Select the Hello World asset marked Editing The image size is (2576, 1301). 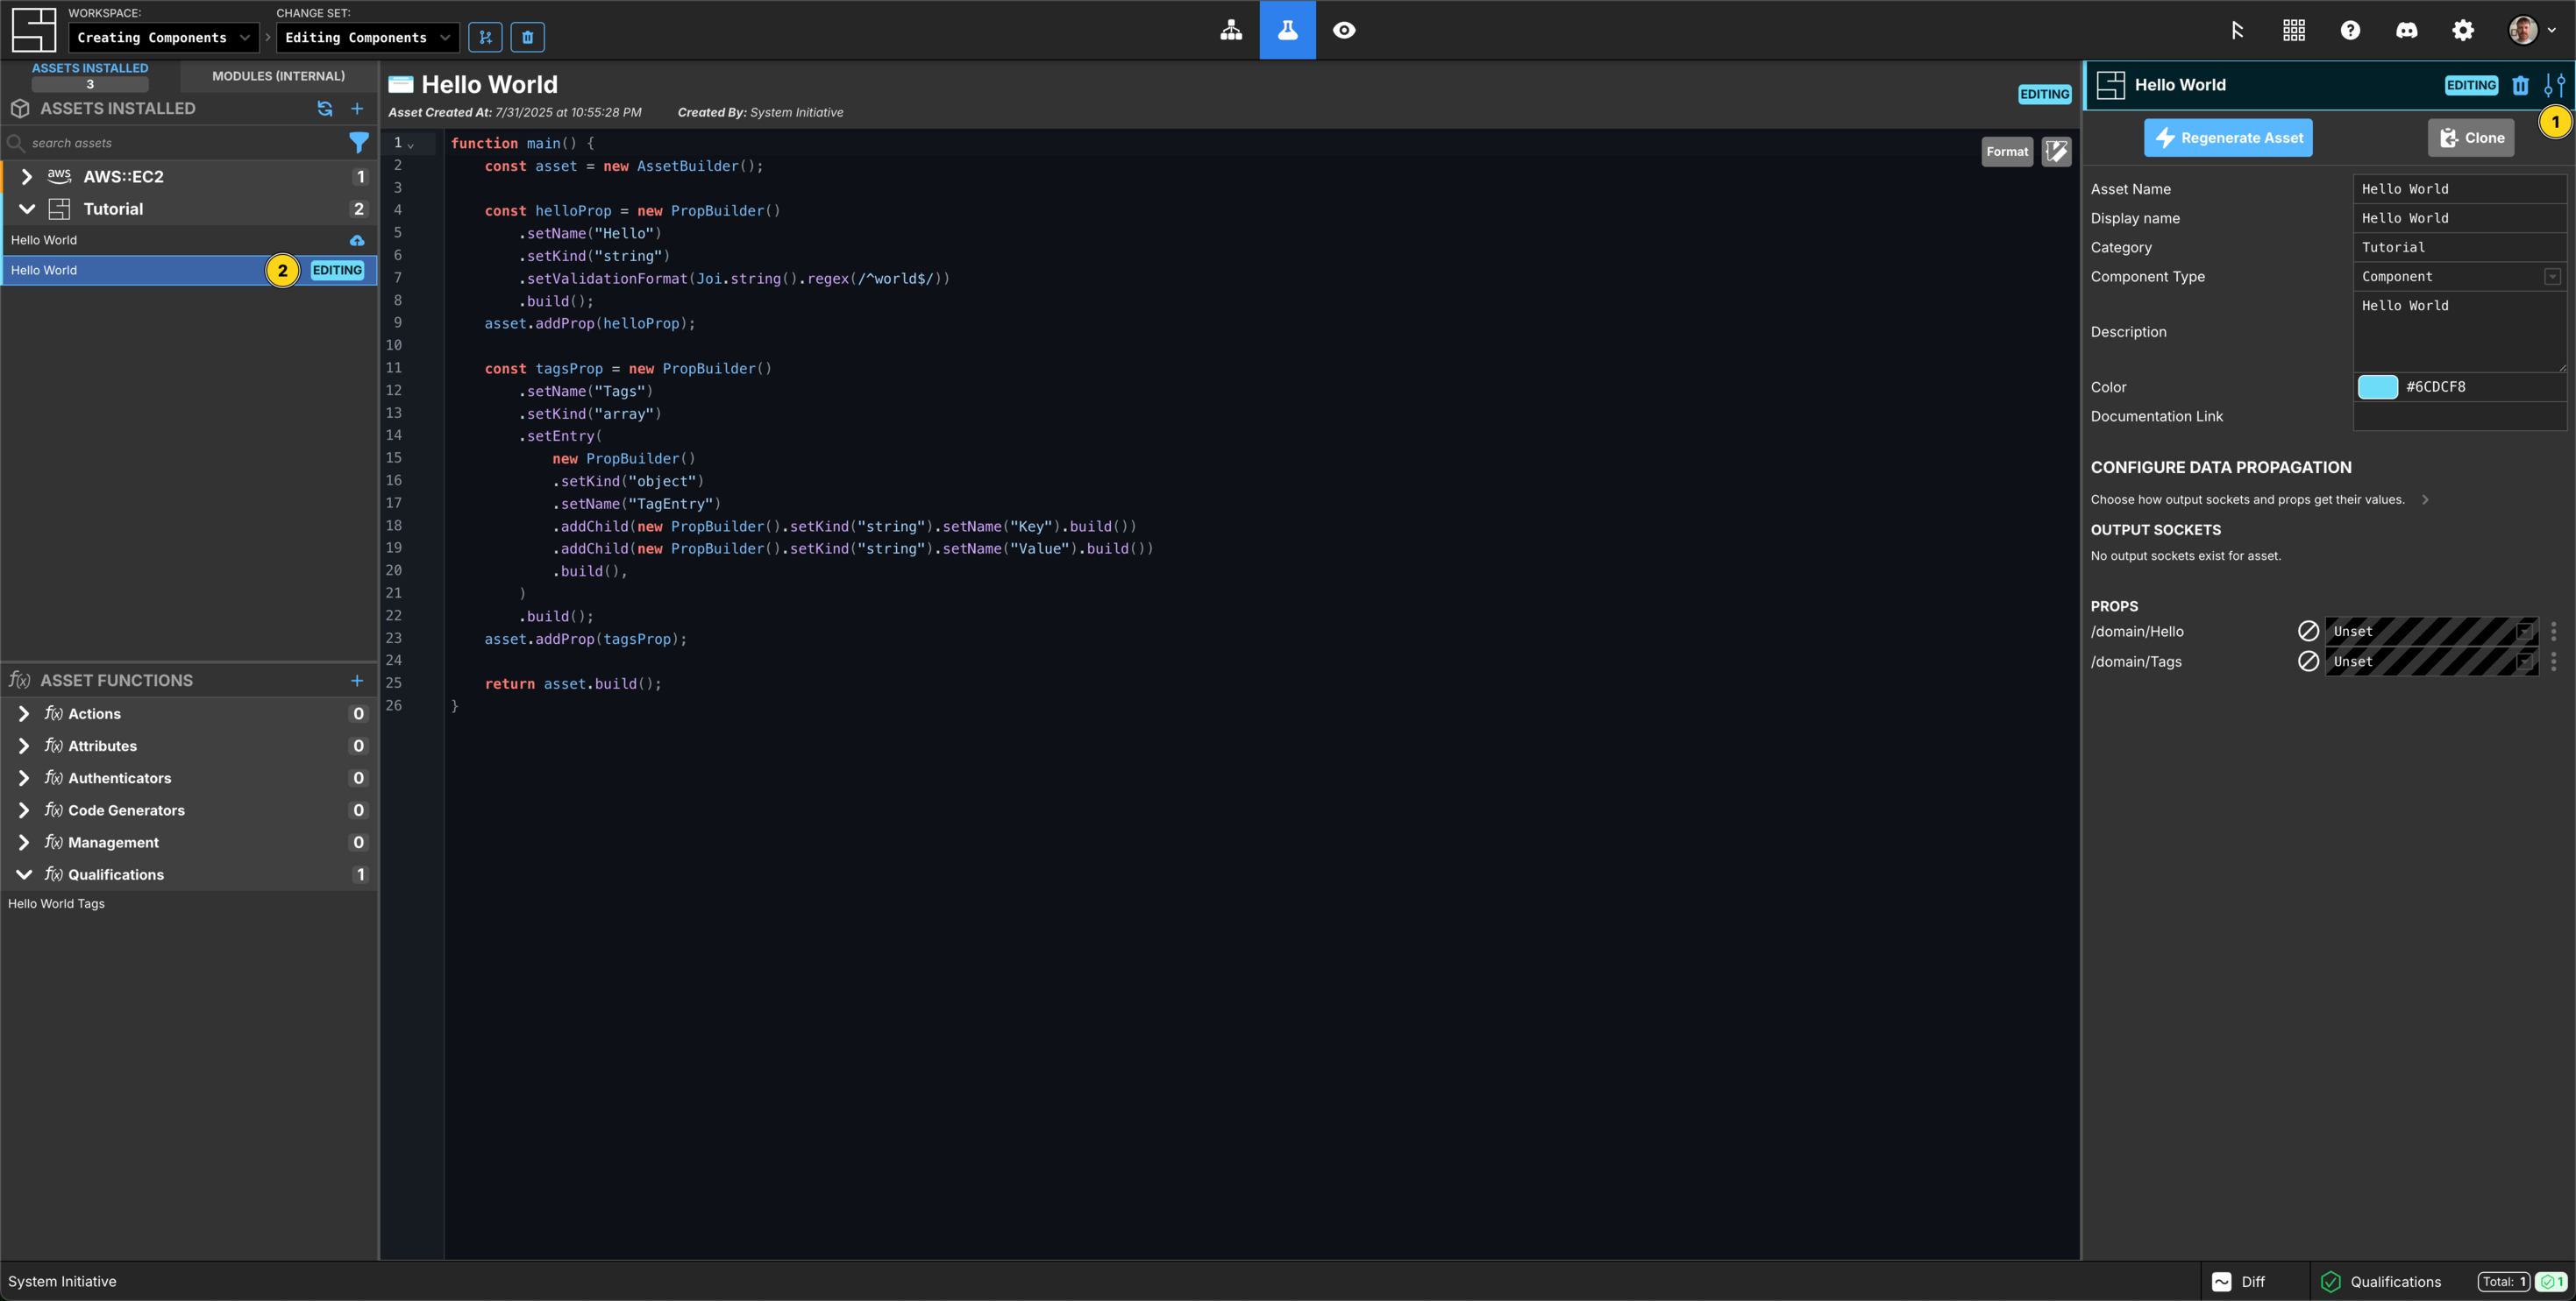189,271
